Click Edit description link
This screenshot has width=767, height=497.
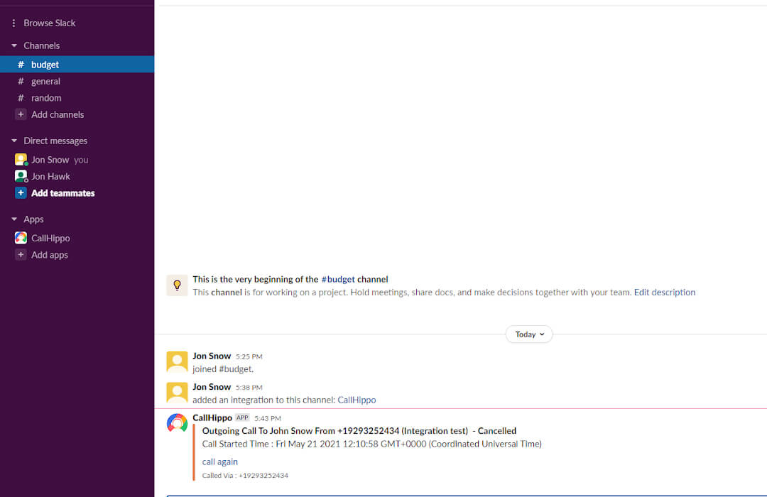[x=665, y=292]
